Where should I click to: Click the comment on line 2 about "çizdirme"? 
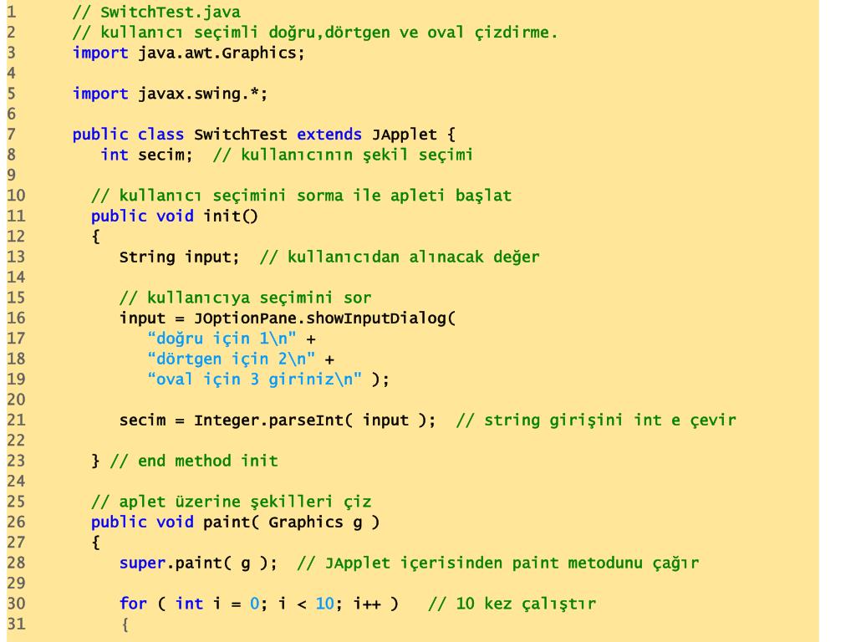[315, 33]
